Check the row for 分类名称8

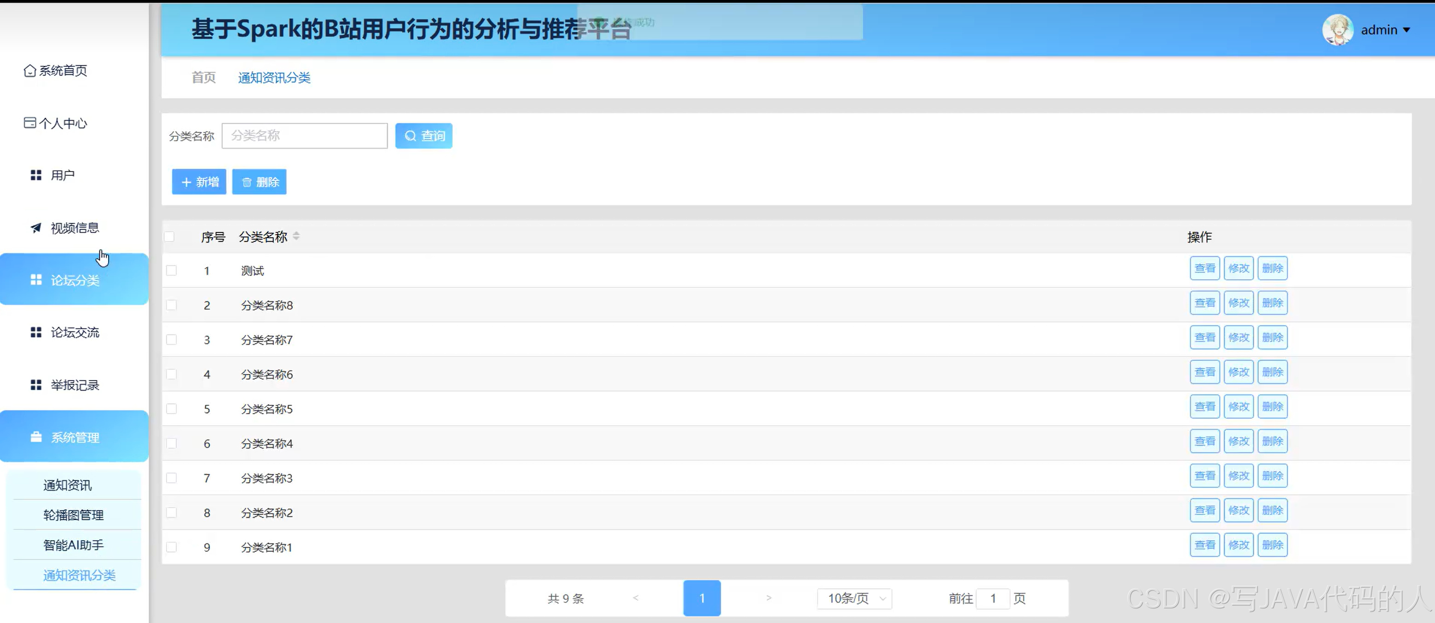coord(172,305)
